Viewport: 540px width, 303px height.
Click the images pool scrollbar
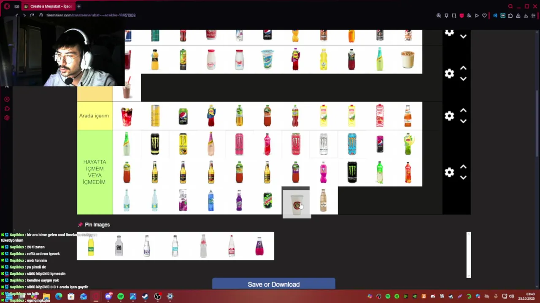click(468, 255)
